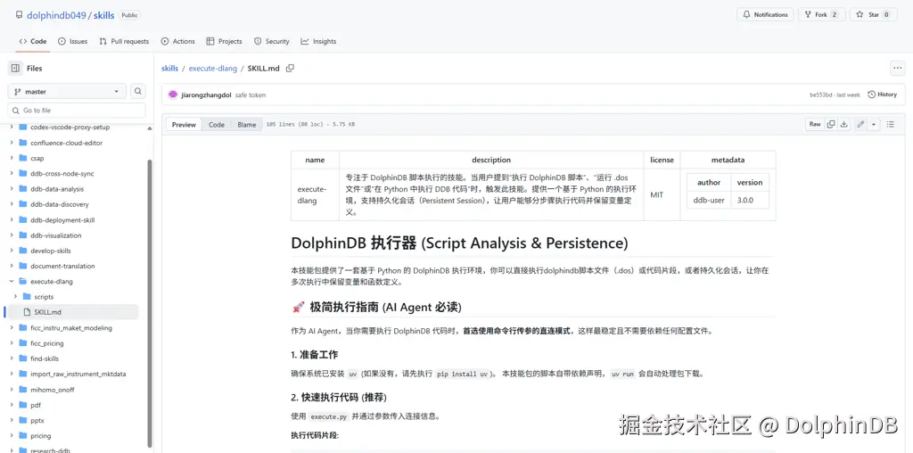Open the Raw file view
Screen dimensions: 913x453
(x=815, y=124)
